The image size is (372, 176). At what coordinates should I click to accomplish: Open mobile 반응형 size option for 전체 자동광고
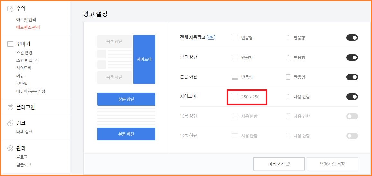pos(299,38)
